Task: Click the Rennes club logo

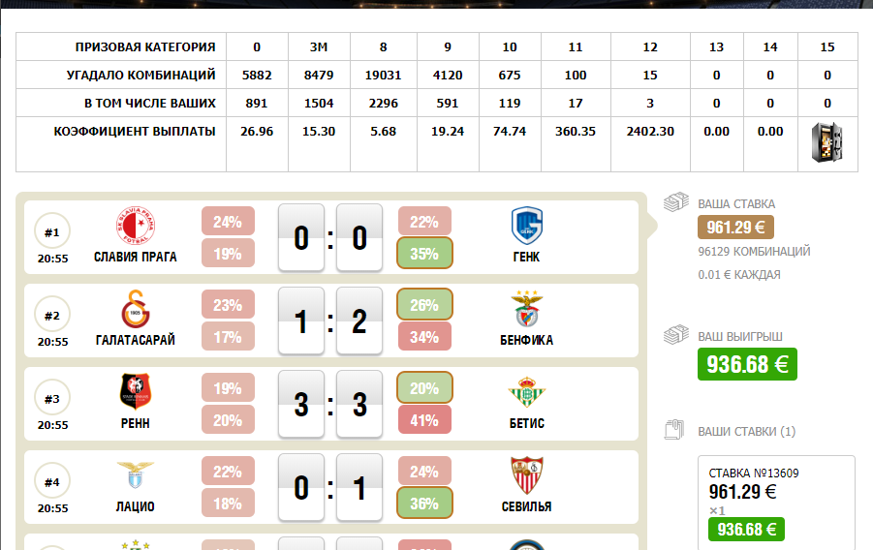Action: pos(134,393)
